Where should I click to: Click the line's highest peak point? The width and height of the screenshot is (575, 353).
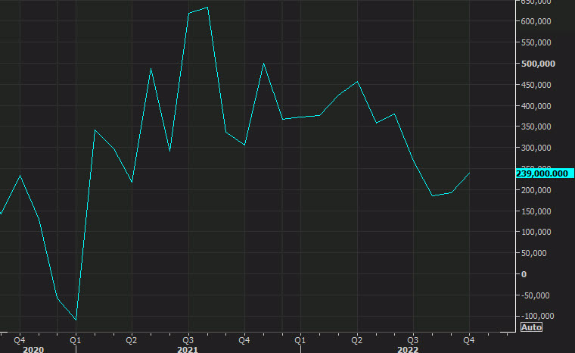207,8
